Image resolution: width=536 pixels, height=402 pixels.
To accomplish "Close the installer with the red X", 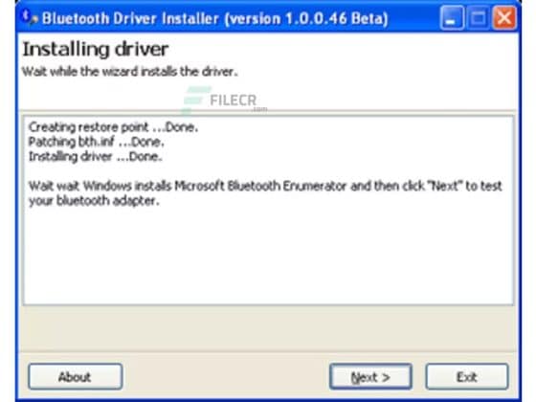I will (x=504, y=18).
